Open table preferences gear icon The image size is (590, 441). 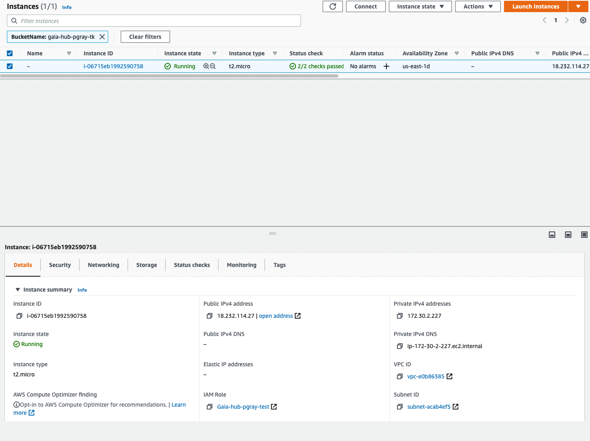tap(583, 20)
